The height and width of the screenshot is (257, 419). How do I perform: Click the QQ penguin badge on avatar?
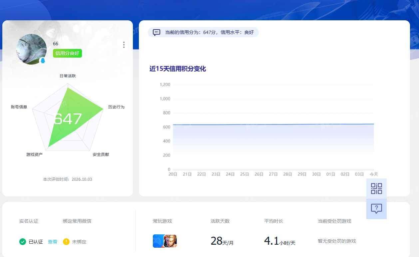(43, 61)
